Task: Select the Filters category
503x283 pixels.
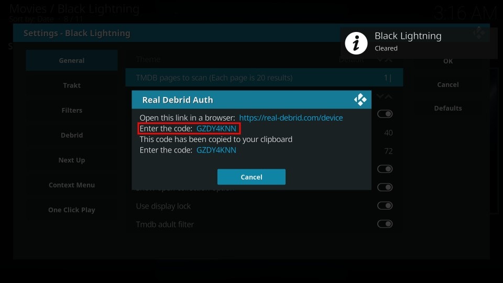Action: tap(72, 111)
